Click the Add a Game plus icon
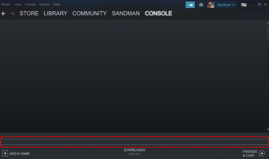The height and width of the screenshot is (159, 269). click(x=5, y=153)
